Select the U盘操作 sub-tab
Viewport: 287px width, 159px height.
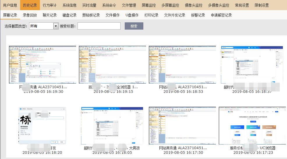coord(132,15)
